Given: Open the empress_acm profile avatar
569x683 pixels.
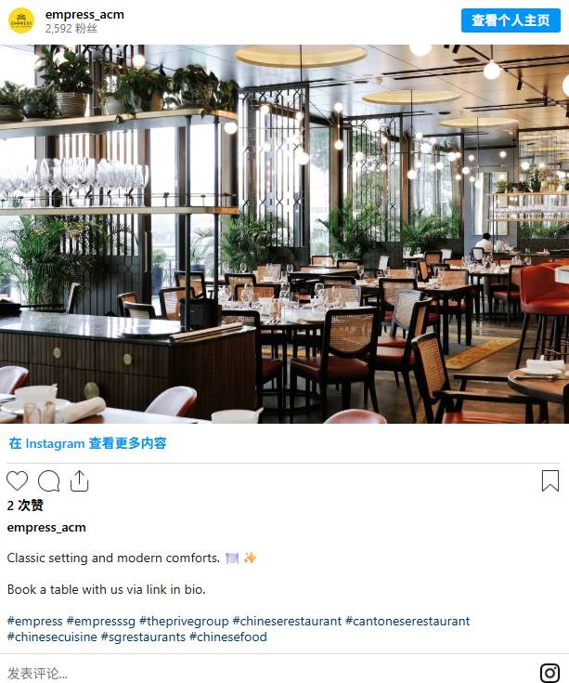Looking at the screenshot, I should click(21, 20).
